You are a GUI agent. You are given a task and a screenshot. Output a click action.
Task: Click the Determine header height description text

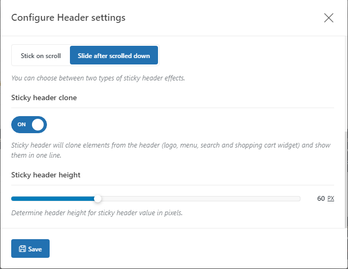(97, 213)
